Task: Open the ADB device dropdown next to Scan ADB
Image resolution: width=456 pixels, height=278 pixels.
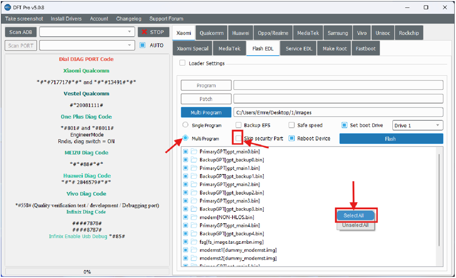Action: 87,32
